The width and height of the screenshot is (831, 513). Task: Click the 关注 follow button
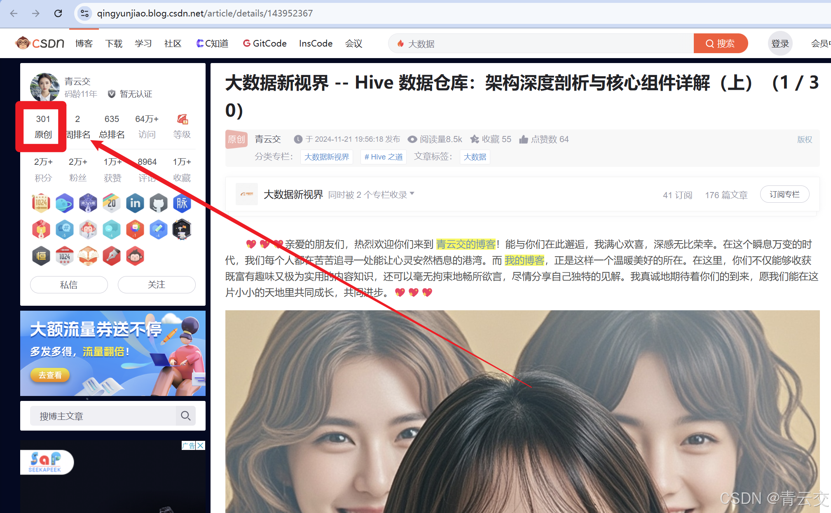(157, 285)
